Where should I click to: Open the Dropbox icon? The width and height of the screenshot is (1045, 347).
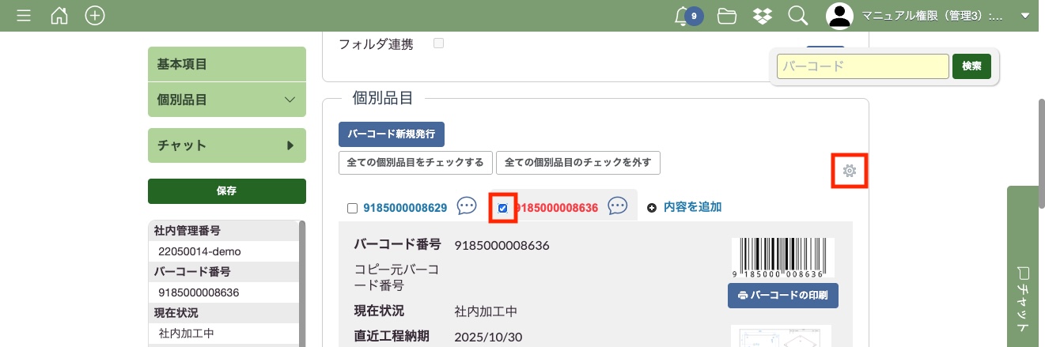[x=762, y=16]
